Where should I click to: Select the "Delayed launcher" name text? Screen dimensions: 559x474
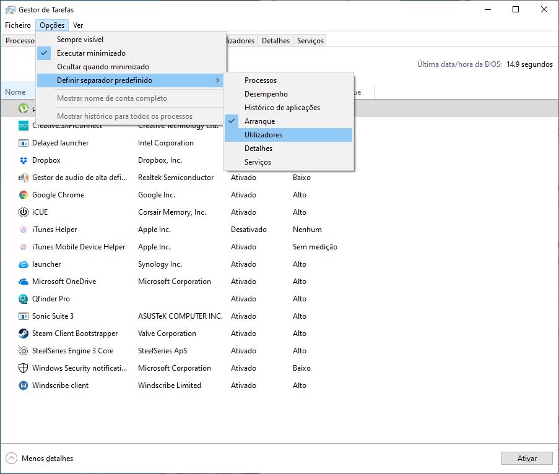pos(60,143)
